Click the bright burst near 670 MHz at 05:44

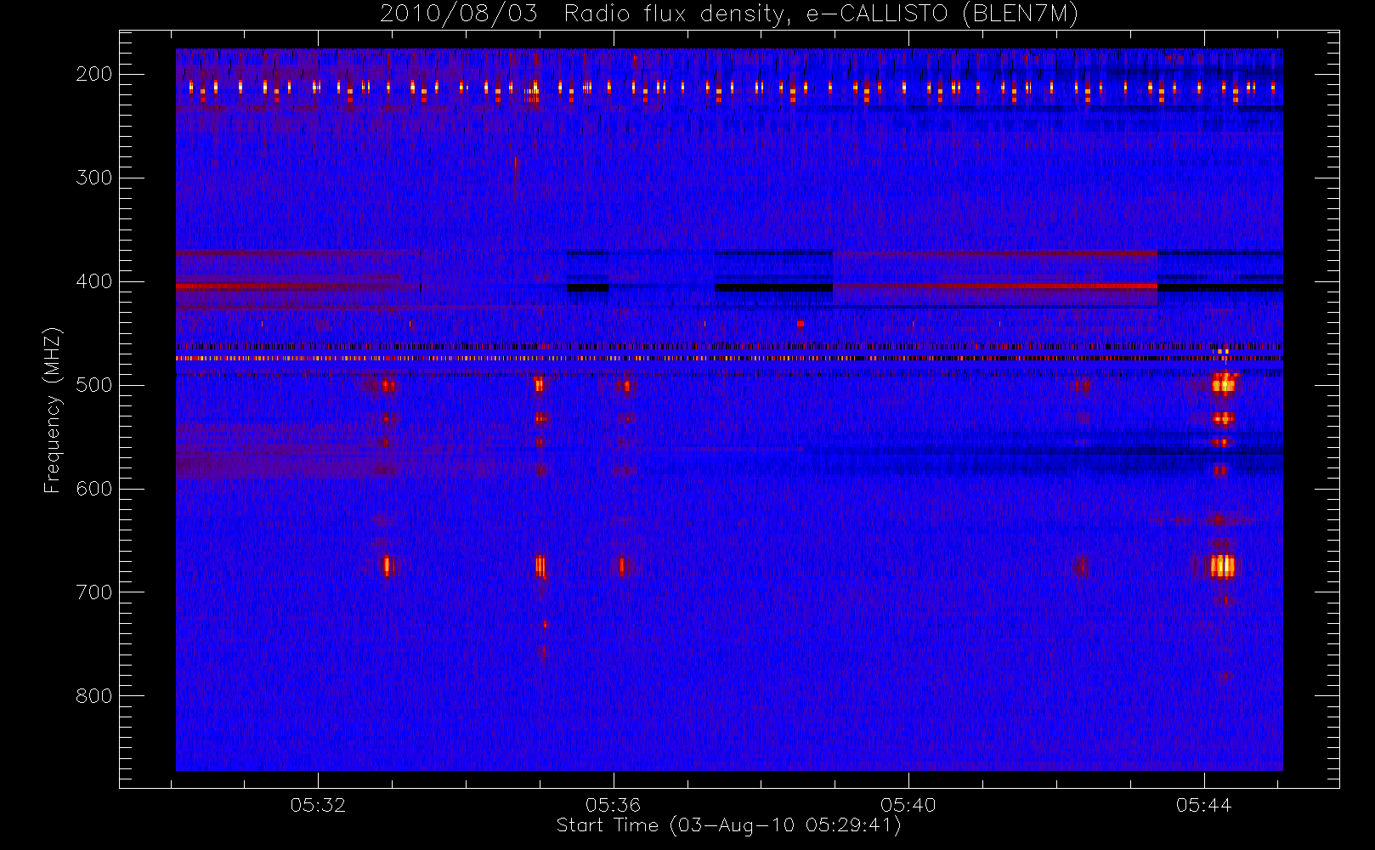point(1222,566)
